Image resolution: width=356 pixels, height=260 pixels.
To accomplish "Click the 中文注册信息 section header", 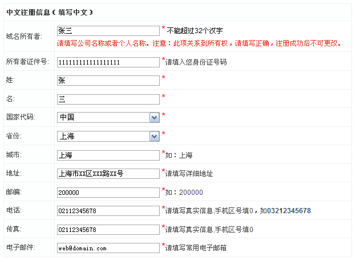I will 50,12.
